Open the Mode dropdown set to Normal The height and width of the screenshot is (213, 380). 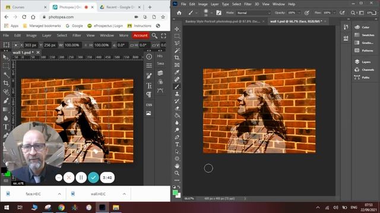click(254, 13)
